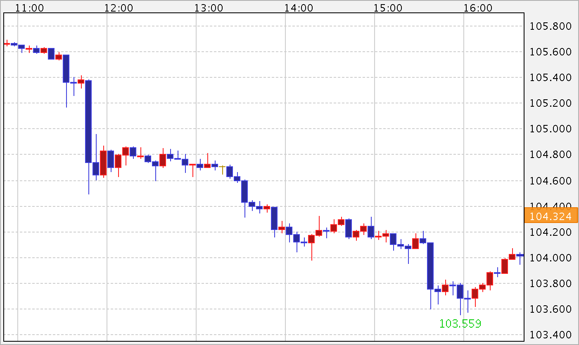Screen dimensions: 579x345
Task: Select the 103.400 price axis label
Action: (x=551, y=335)
